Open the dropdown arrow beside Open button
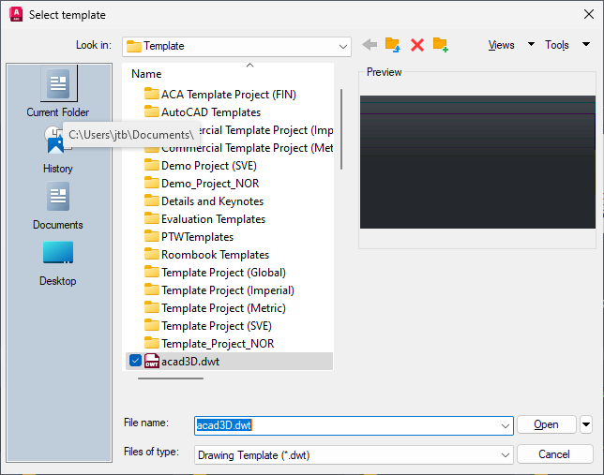 pyautogui.click(x=586, y=424)
